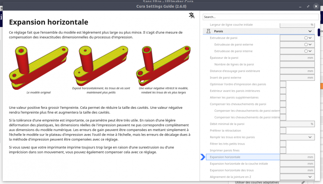Screen dimensions: 323x184
Task: Enable Alterner les parois supplémentaires checkbox
Action: (x=283, y=97)
